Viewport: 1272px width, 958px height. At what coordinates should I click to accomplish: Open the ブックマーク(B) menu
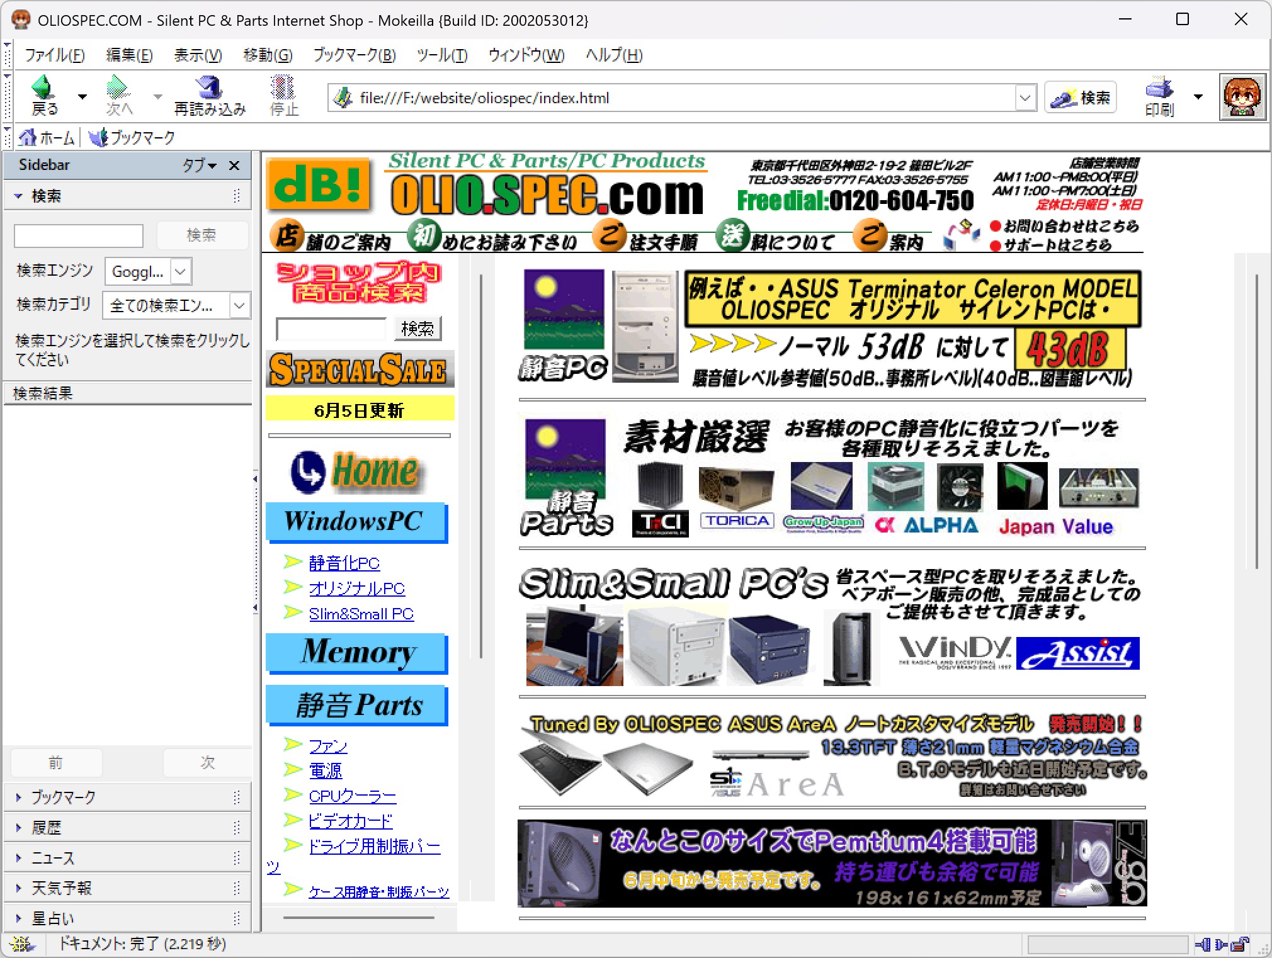click(355, 55)
